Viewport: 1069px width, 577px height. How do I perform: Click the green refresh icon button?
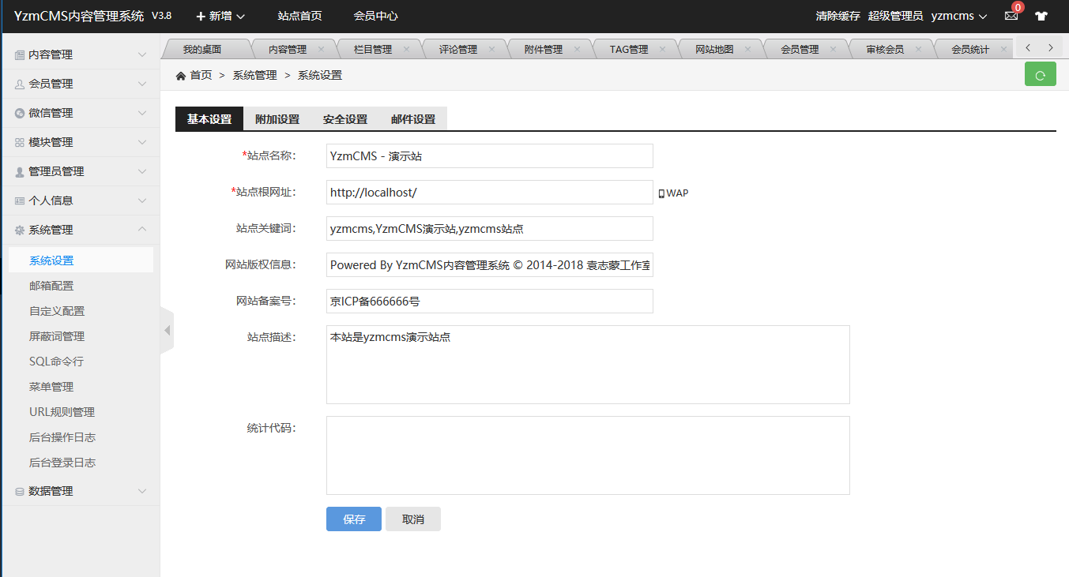1040,75
